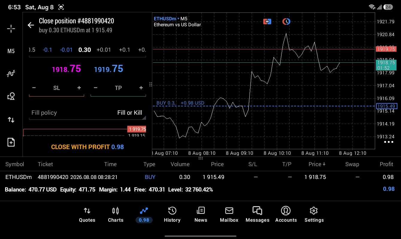Increase volume by +0.01
This screenshot has width=401, height=239.
point(104,50)
